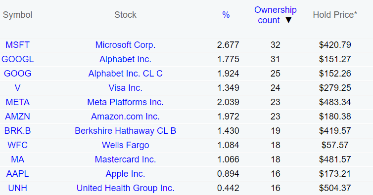The height and width of the screenshot is (195, 373).
Task: Click the MA ticker symbol
Action: [x=18, y=159]
